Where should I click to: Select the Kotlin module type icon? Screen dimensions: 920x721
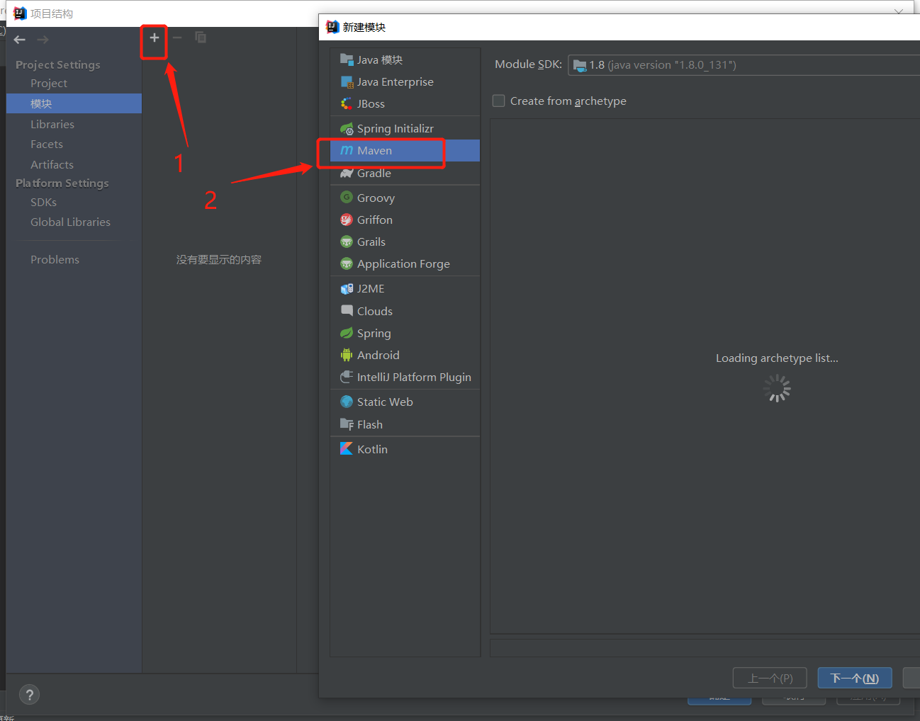[347, 449]
